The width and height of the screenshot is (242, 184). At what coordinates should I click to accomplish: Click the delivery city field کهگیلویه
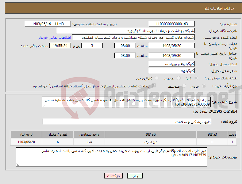pyautogui.click(x=172, y=71)
